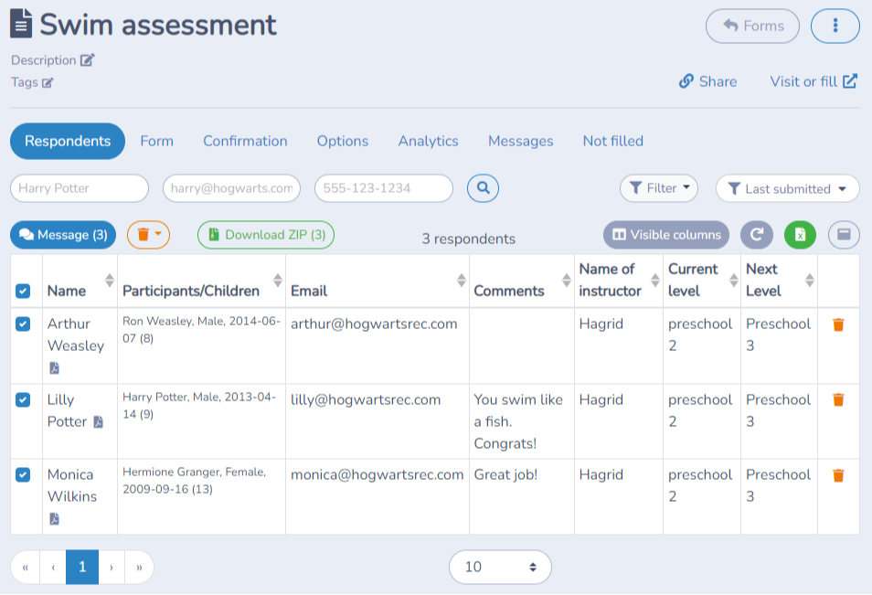Screen dimensions: 872x595
Task: Open the Options tab
Action: [343, 141]
